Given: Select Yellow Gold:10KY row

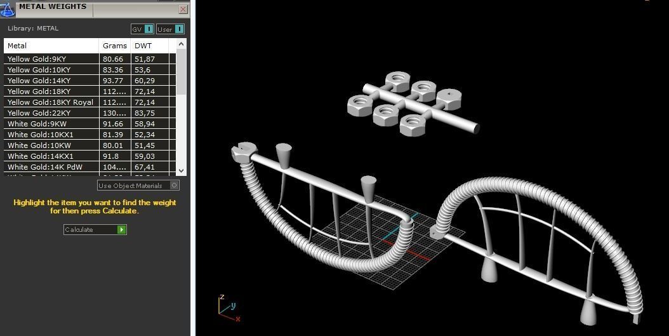Looking at the screenshot, I should pos(90,70).
